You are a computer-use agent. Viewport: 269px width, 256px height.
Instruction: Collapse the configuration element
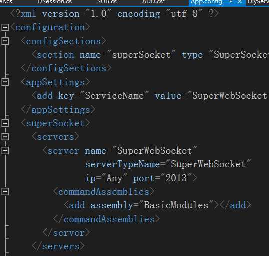click(5, 27)
